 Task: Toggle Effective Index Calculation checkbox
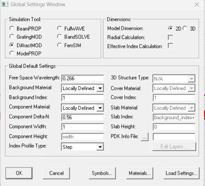170,46
